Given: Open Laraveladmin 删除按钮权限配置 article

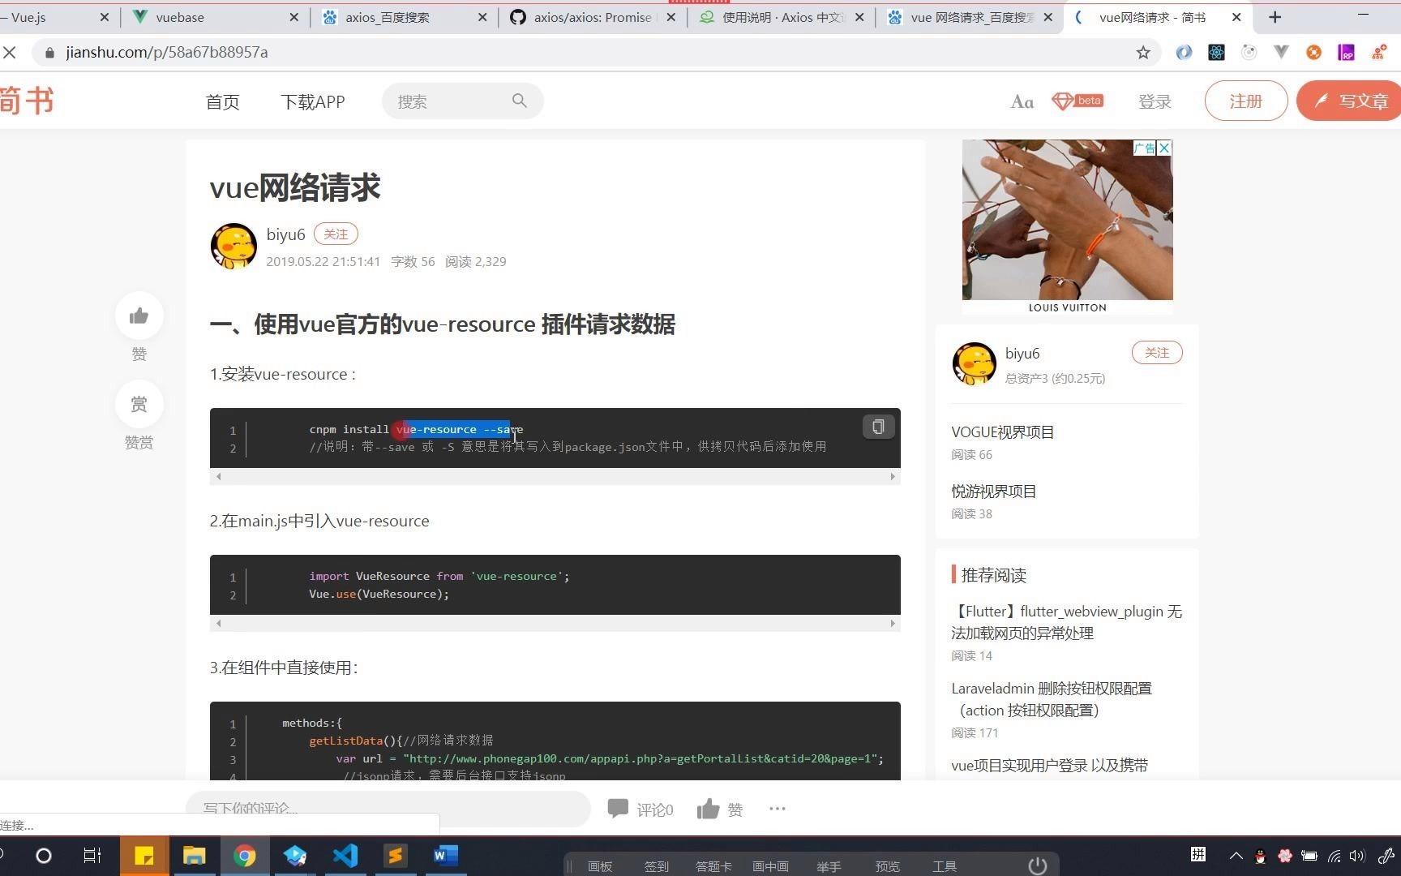Looking at the screenshot, I should point(1052,699).
